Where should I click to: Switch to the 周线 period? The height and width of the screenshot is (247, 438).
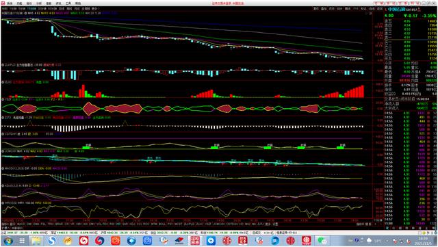click(x=70, y=9)
